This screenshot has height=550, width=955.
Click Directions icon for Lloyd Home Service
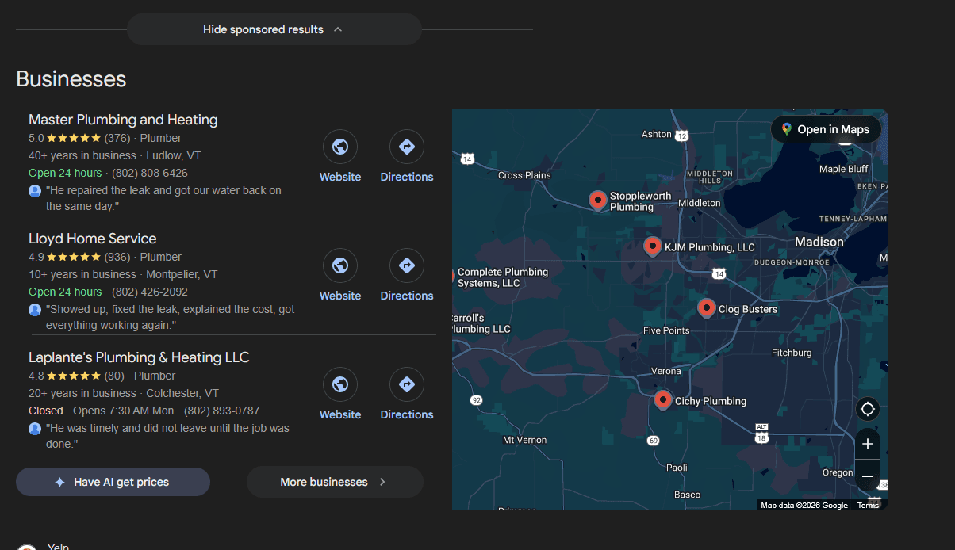pyautogui.click(x=406, y=265)
